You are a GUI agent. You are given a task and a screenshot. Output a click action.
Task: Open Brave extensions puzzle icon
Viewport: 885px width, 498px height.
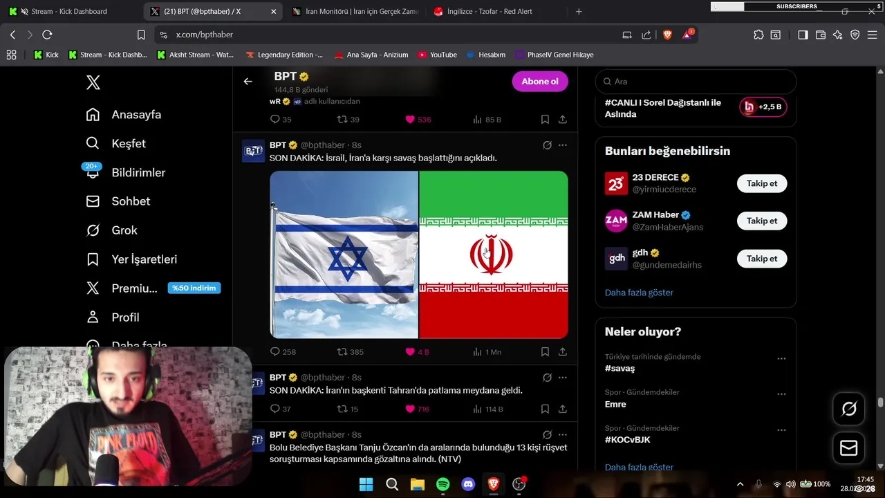pyautogui.click(x=758, y=35)
